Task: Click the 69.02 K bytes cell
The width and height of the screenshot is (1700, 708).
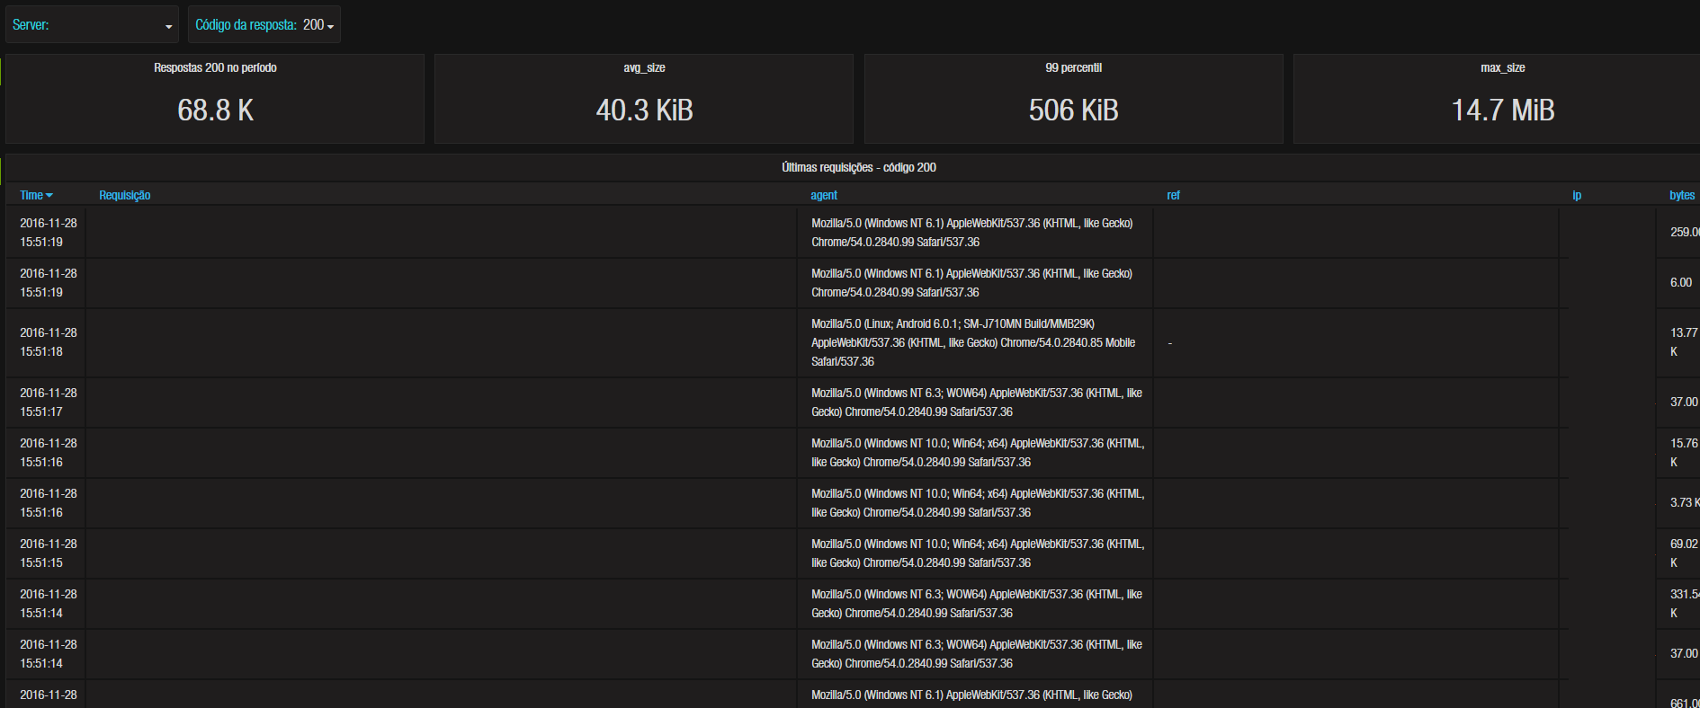Action: [x=1678, y=553]
